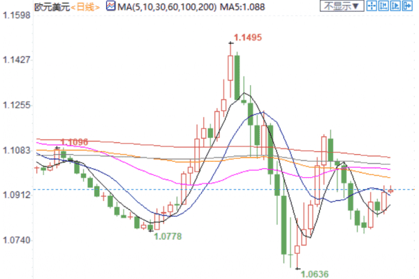The image size is (419, 279).
Task: Click the play arrow chart icon
Action: tap(397, 7)
